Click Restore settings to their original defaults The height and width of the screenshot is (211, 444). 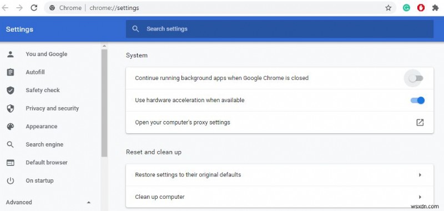280,175
